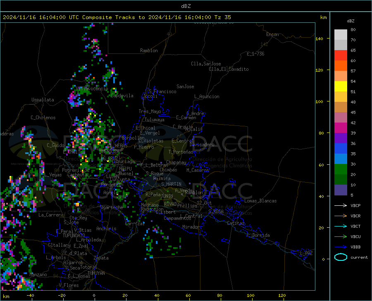Screen dimensions: 372x301
Task: Click the cyan 'current' ellipse legend icon
Action: tap(341, 257)
